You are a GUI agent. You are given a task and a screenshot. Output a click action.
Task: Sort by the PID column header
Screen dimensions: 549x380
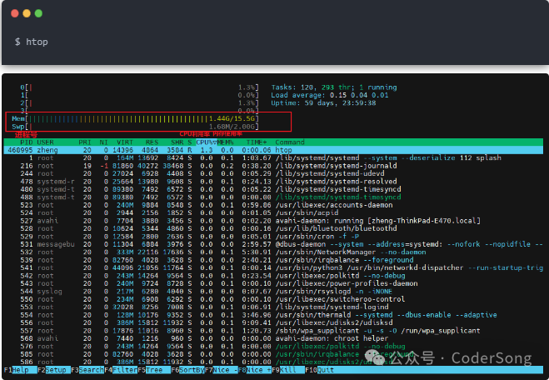click(27, 142)
